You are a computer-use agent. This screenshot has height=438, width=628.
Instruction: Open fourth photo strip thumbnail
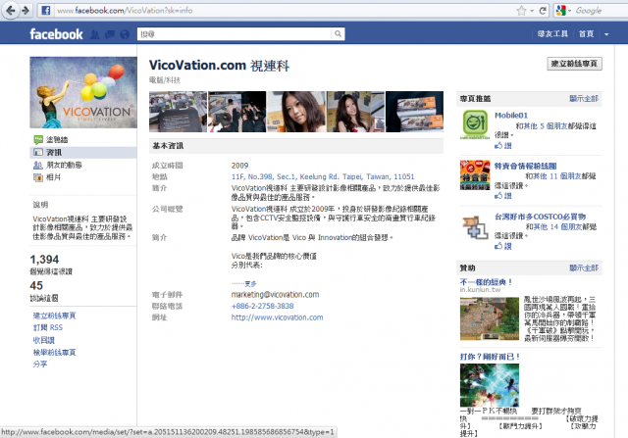[355, 112]
